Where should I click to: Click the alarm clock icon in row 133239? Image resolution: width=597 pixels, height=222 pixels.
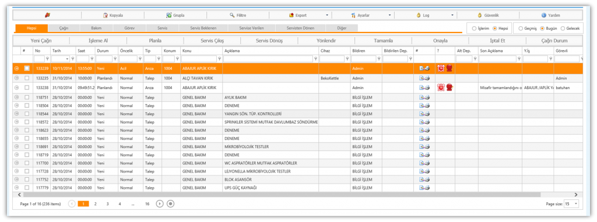pyautogui.click(x=441, y=69)
